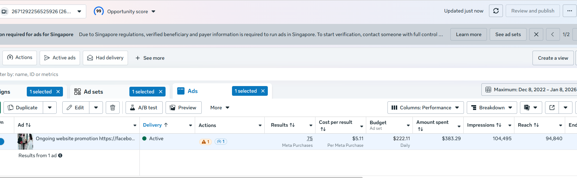This screenshot has width=577, height=178.
Task: Toggle the ad on/off switch
Action: click(x=1, y=142)
